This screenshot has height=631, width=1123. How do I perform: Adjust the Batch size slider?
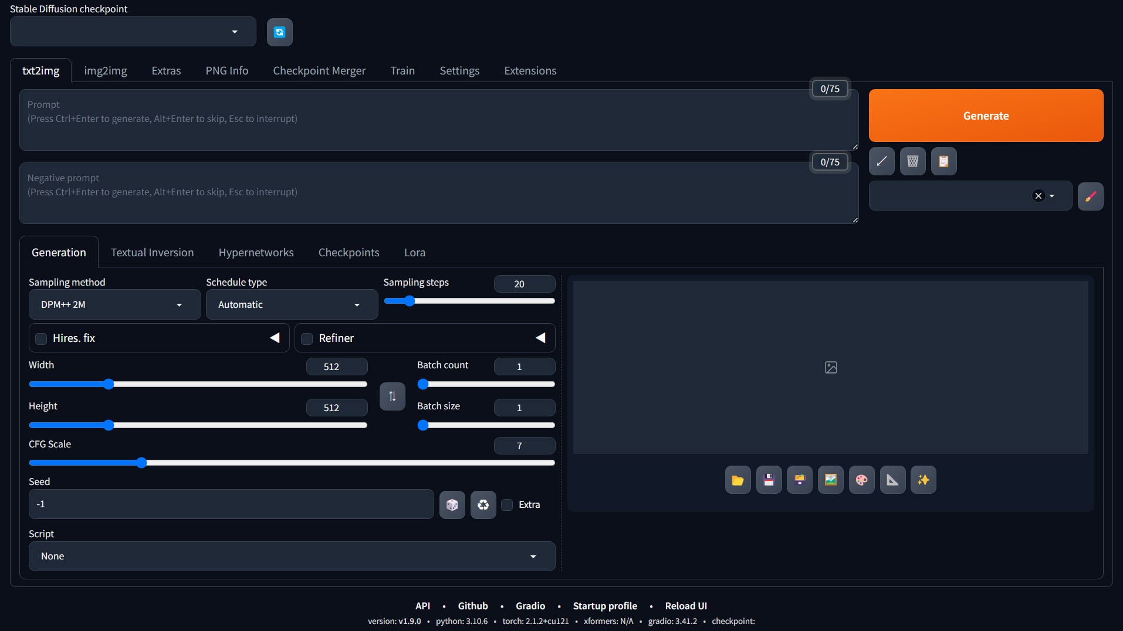click(486, 425)
